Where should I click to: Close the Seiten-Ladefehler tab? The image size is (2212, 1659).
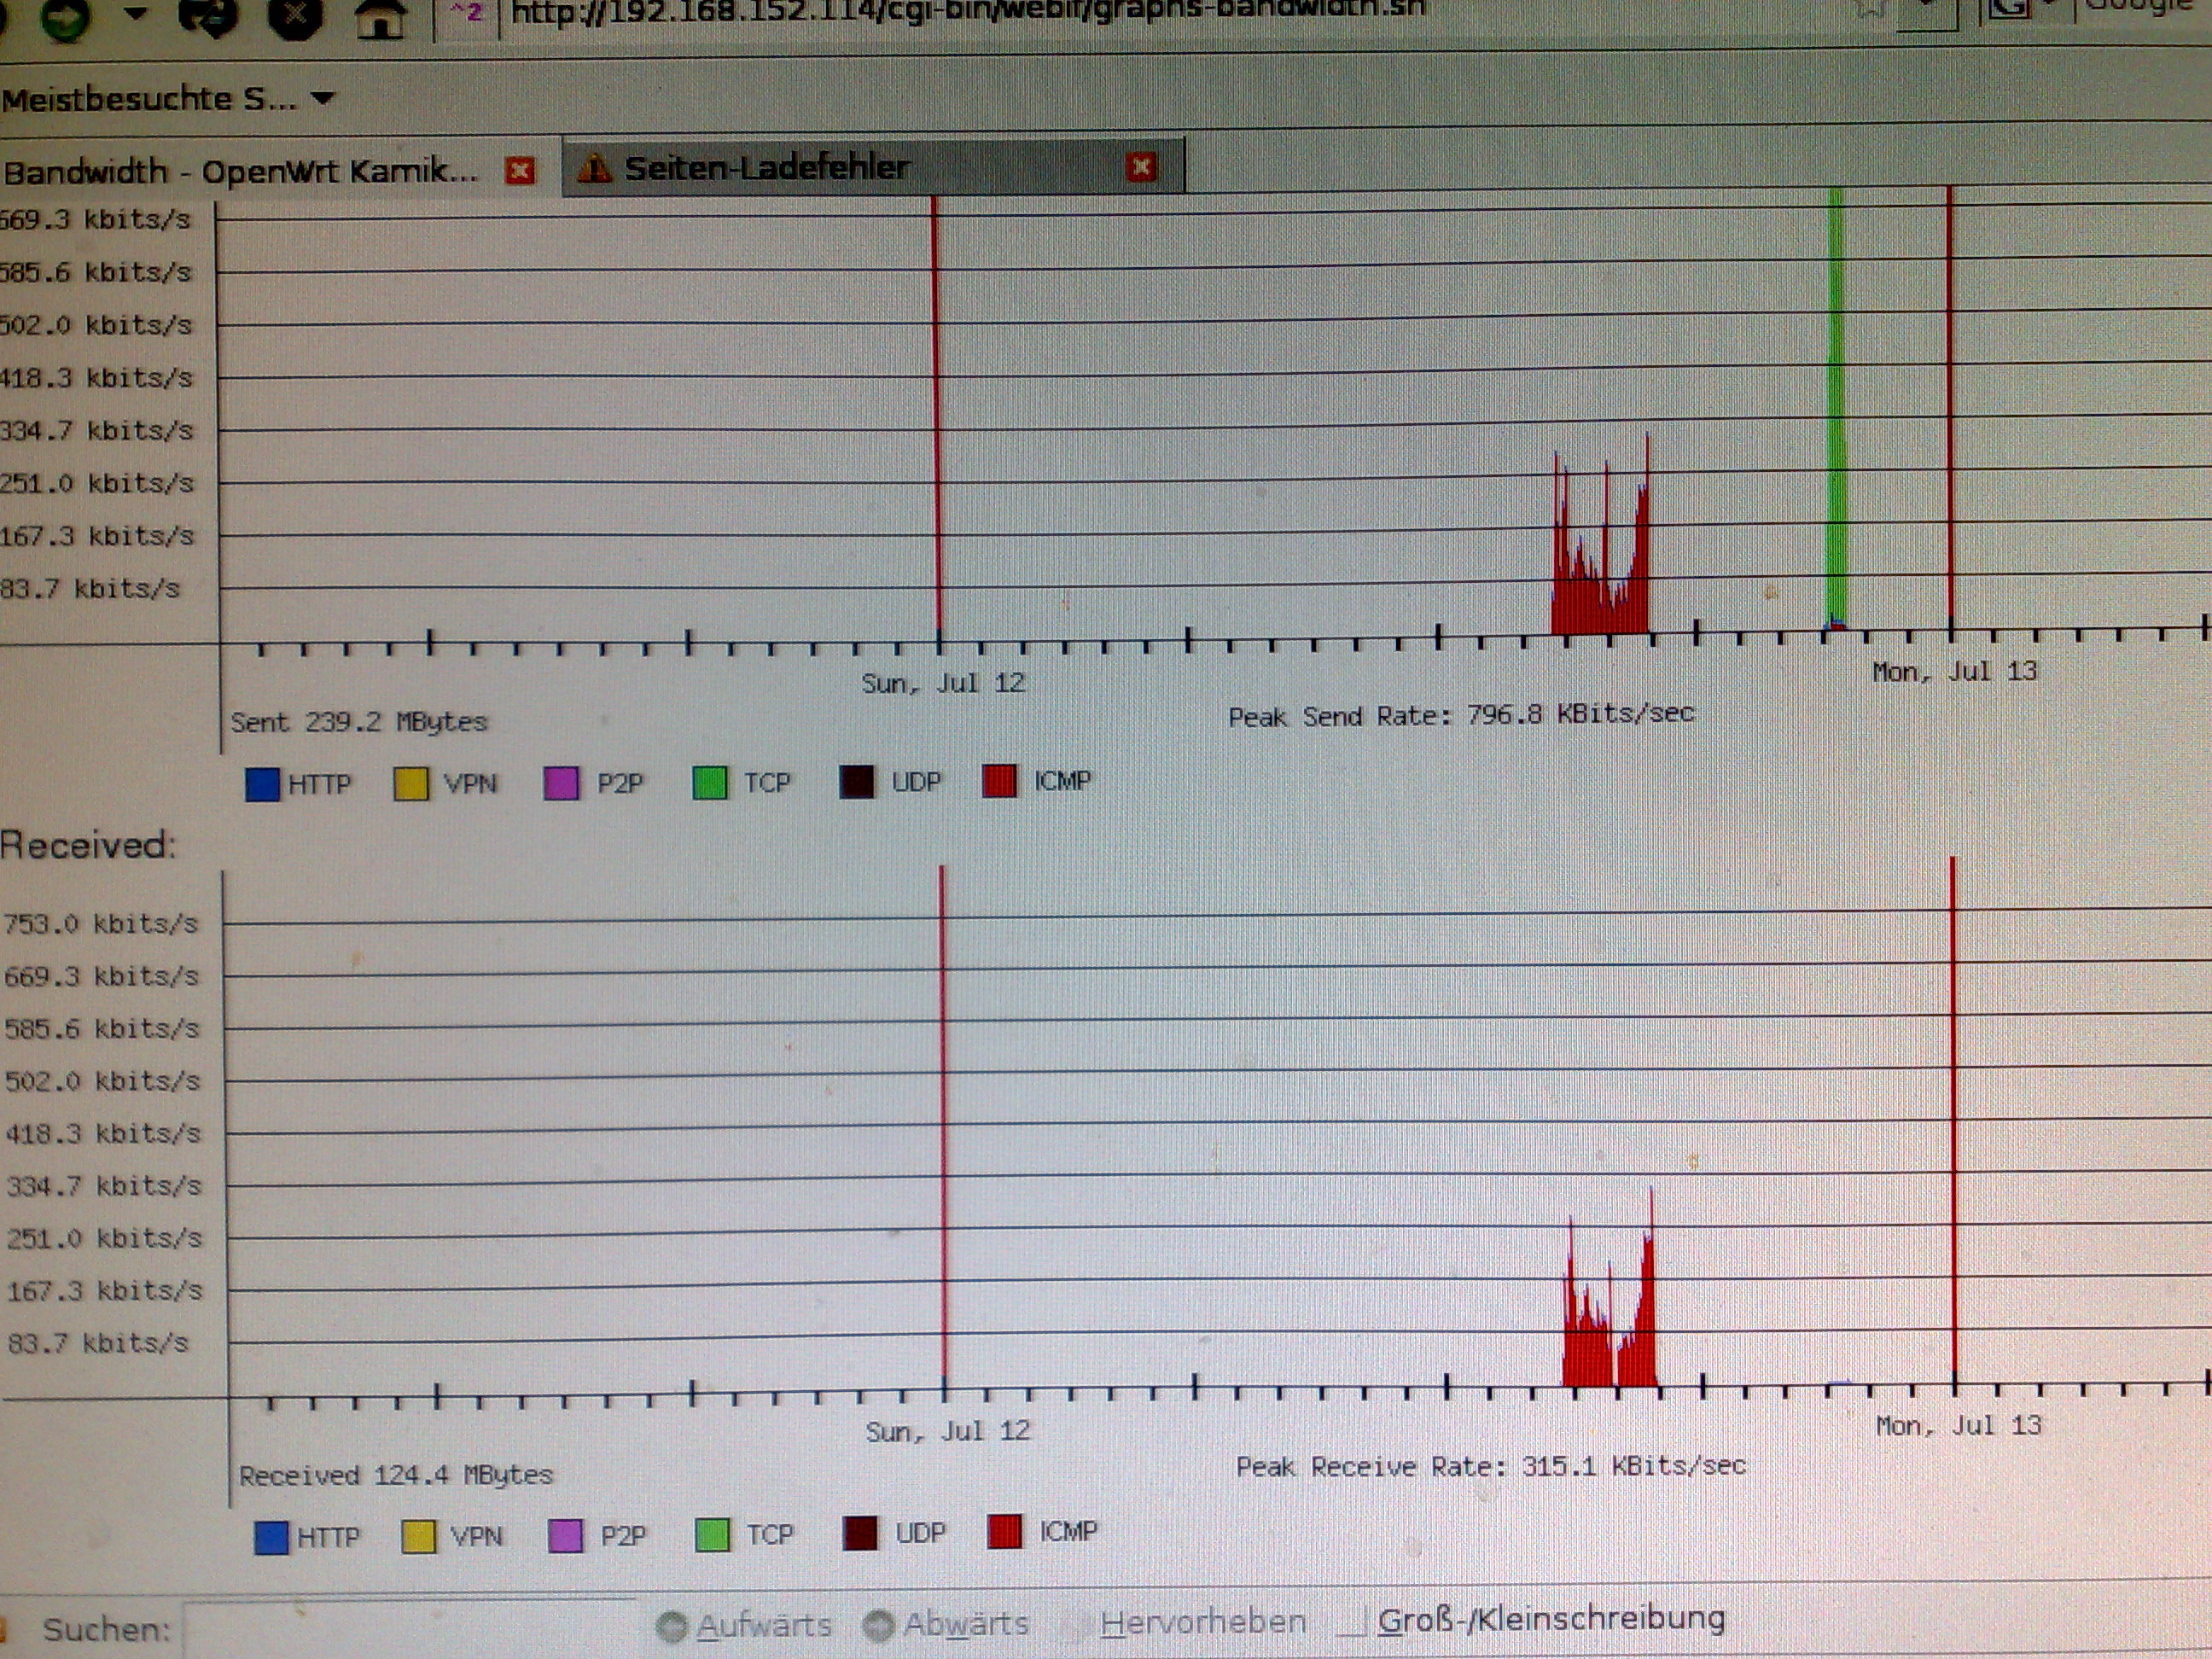(1141, 166)
